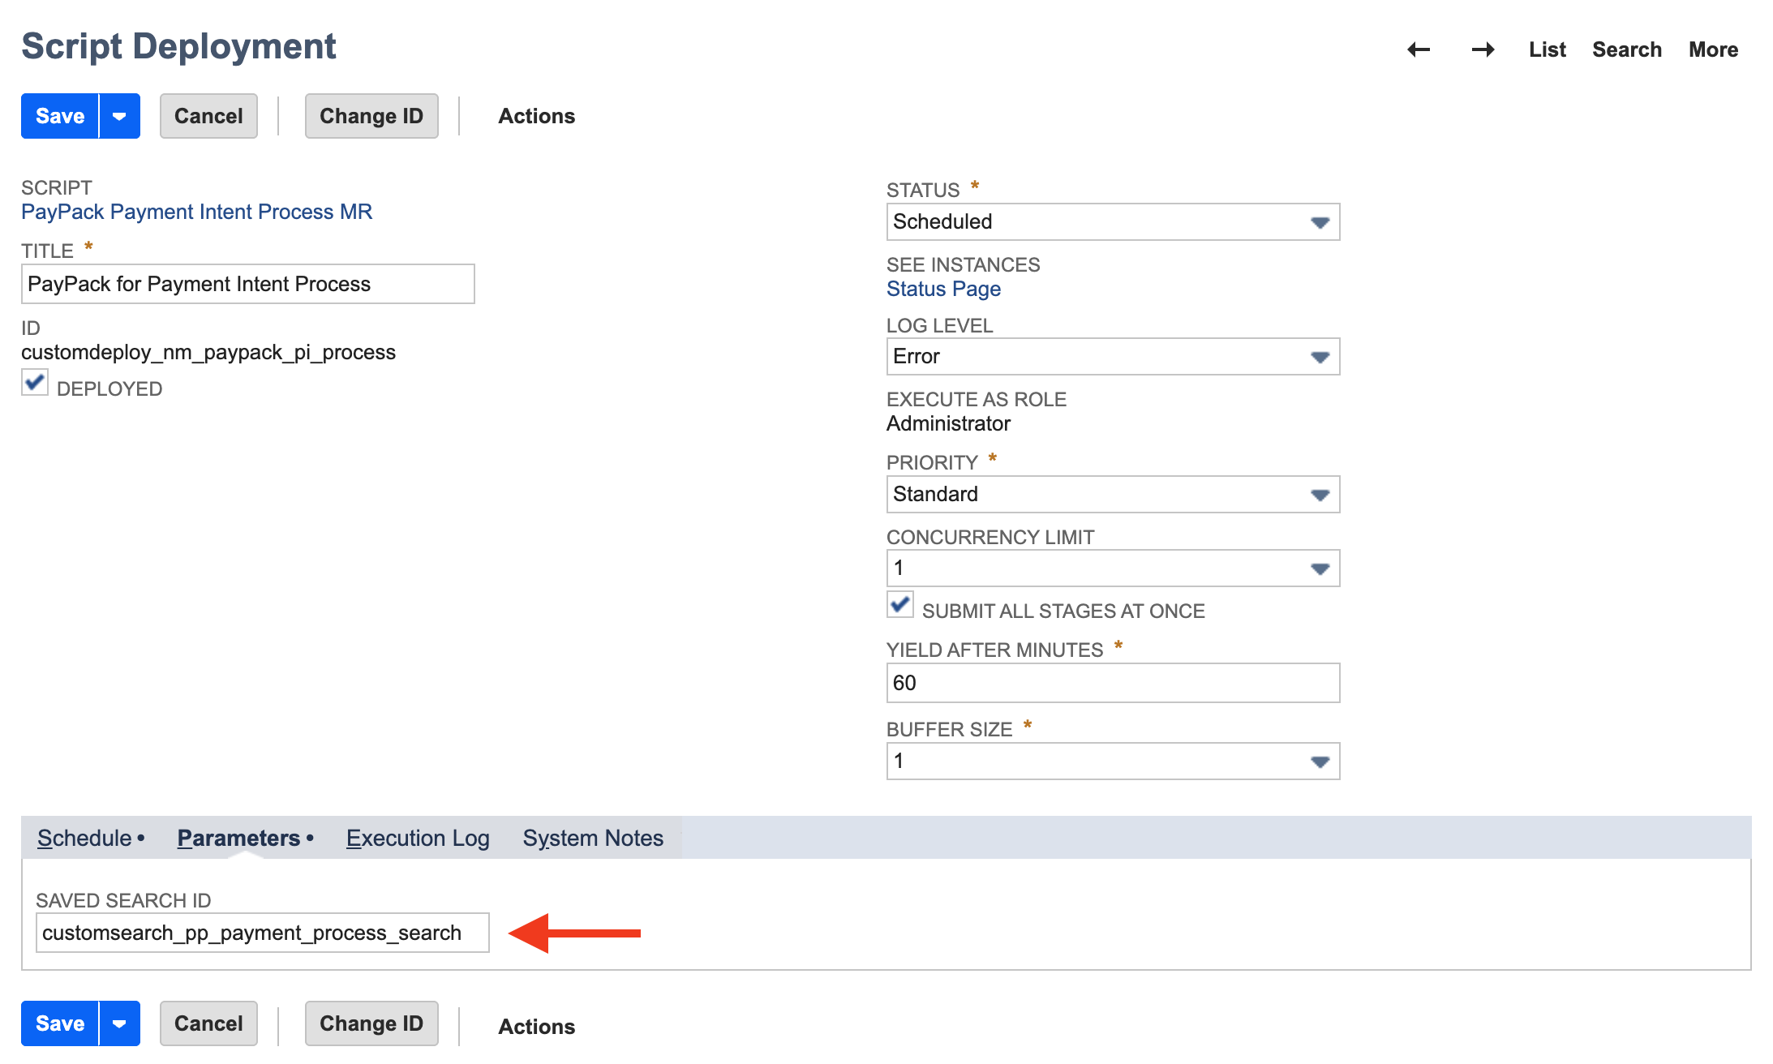Open the Search link in header

pos(1626,49)
